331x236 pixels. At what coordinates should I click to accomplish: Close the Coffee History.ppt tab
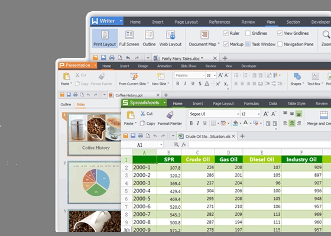click(x=158, y=95)
